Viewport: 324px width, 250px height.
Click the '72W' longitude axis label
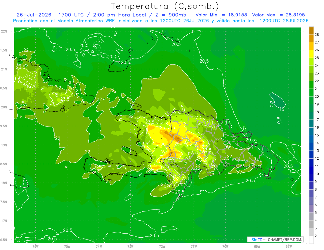click(162, 246)
